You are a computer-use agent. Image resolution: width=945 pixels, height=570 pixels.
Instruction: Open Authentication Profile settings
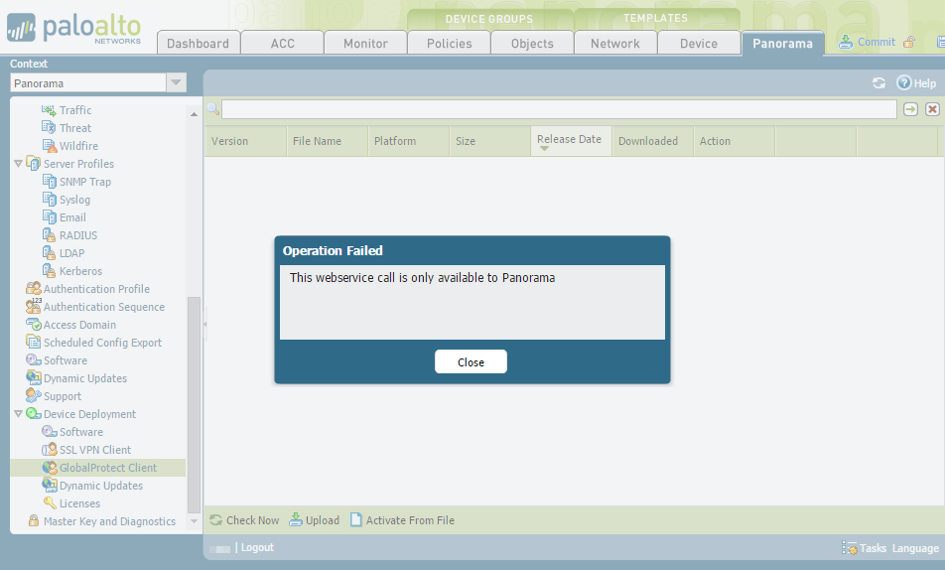[x=96, y=289]
